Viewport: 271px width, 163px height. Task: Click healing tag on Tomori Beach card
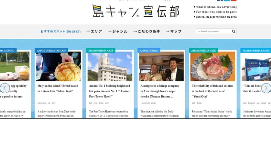pyautogui.click(x=251, y=103)
